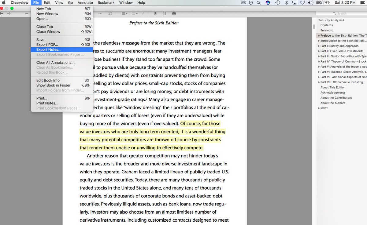Click the battery status indicator

[323, 2]
